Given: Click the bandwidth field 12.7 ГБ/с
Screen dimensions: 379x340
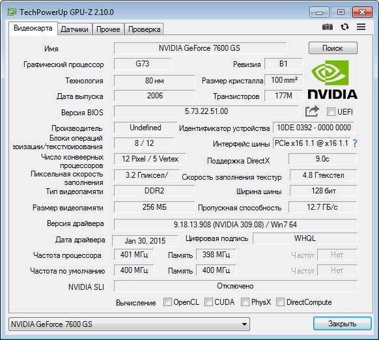Looking at the screenshot, I should pos(322,207).
